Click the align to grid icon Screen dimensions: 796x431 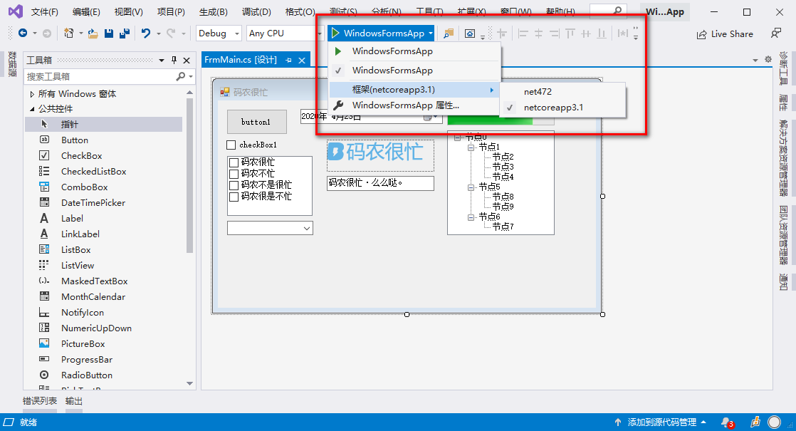(x=502, y=33)
